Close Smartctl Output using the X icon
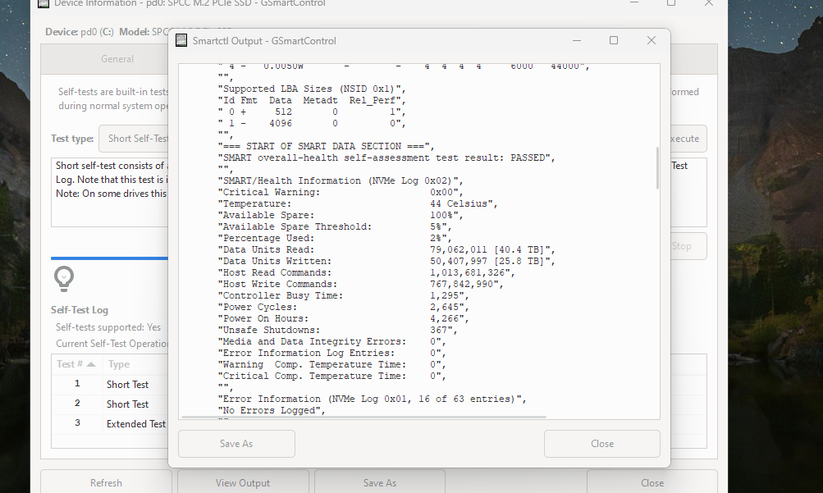 click(651, 40)
